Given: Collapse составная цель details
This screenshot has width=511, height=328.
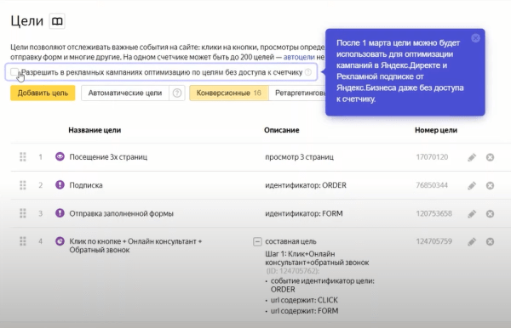Looking at the screenshot, I should (x=257, y=242).
